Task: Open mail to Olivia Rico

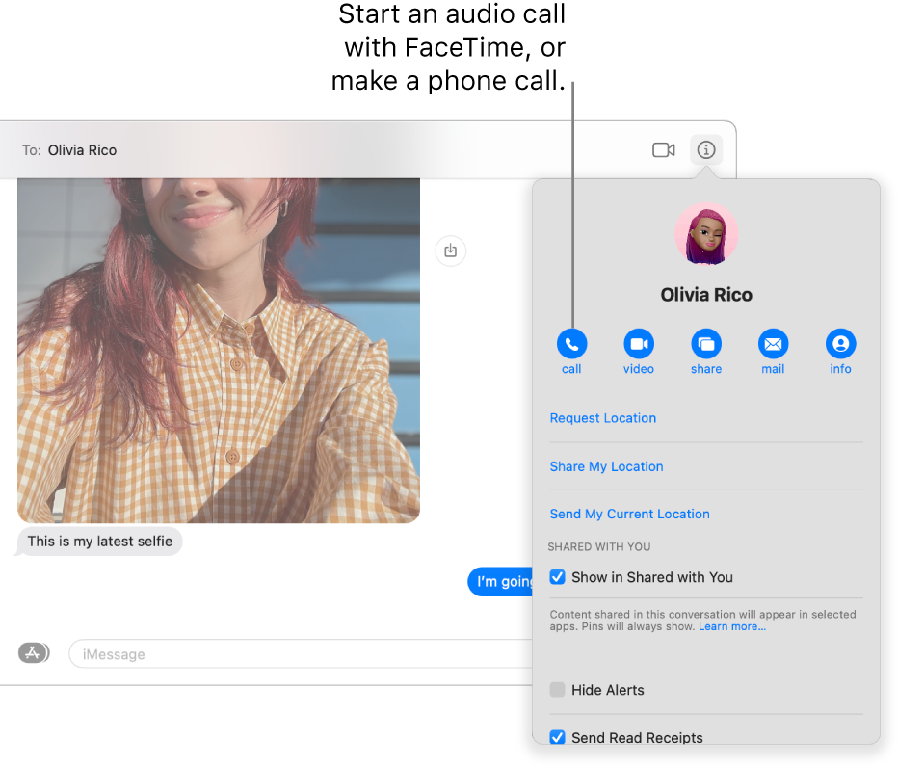Action: (x=773, y=344)
